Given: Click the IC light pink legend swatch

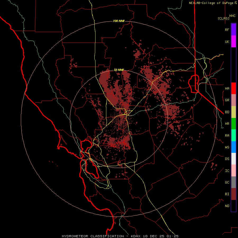Looking at the screenshot, I should [234, 171].
